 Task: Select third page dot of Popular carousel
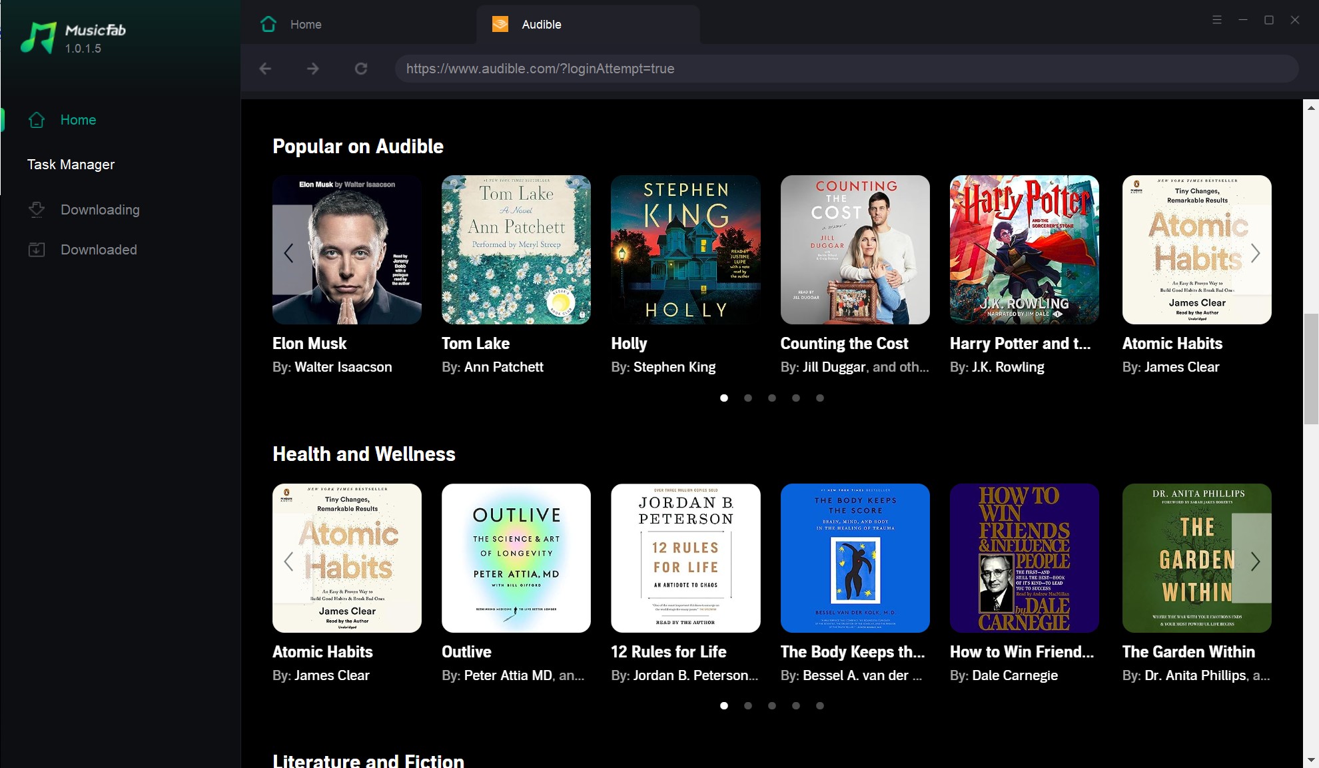tap(772, 398)
